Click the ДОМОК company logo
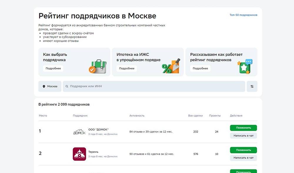The image size is (294, 173). 79,132
